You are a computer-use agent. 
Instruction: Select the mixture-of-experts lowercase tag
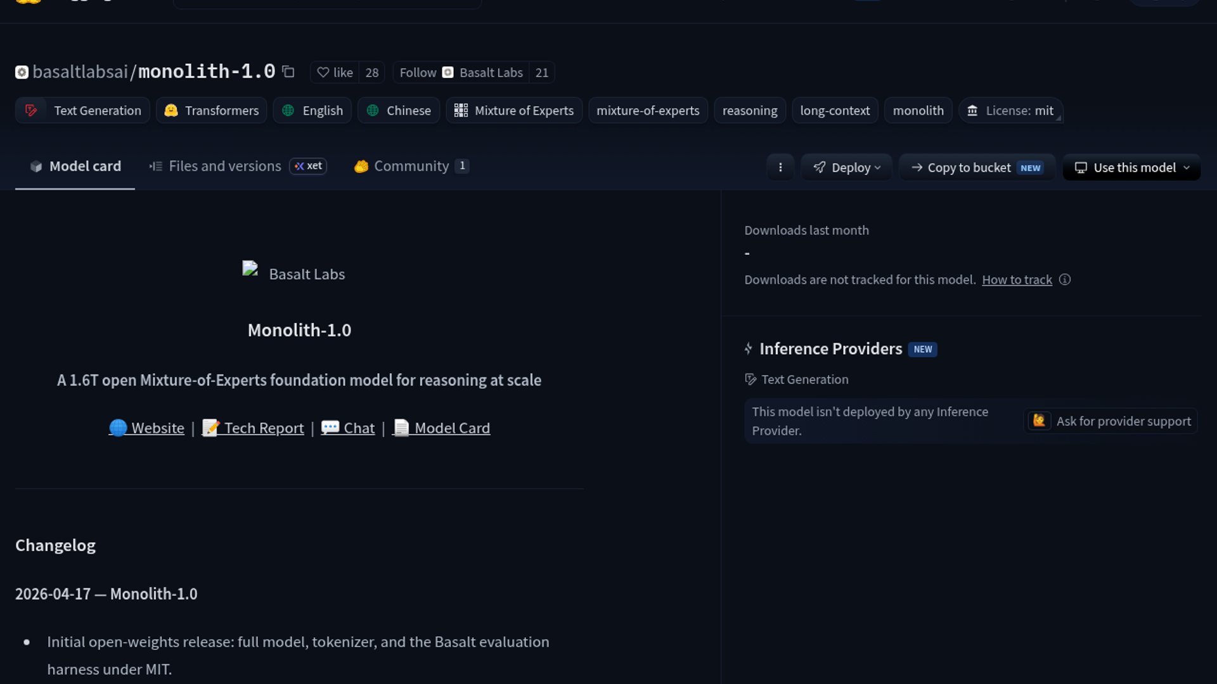click(648, 110)
